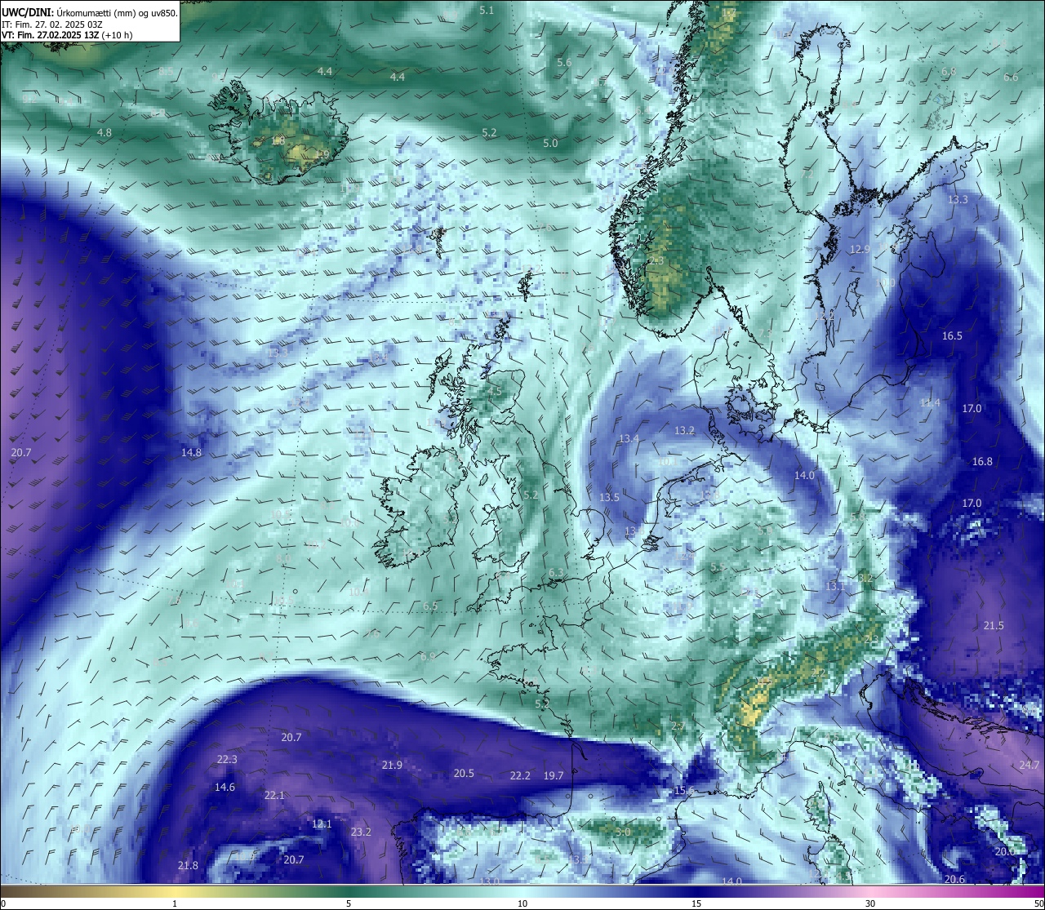Click the 5.1 value at map top
The image size is (1045, 910).
click(487, 10)
